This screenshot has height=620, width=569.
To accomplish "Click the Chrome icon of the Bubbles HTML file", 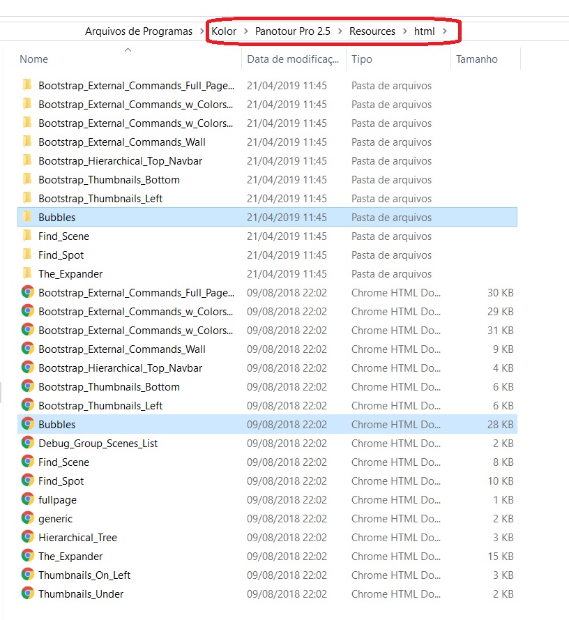I will [27, 424].
